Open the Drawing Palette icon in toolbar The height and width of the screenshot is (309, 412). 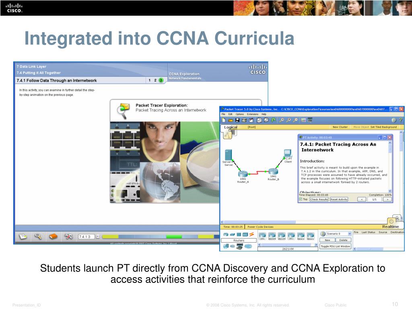tap(303, 120)
